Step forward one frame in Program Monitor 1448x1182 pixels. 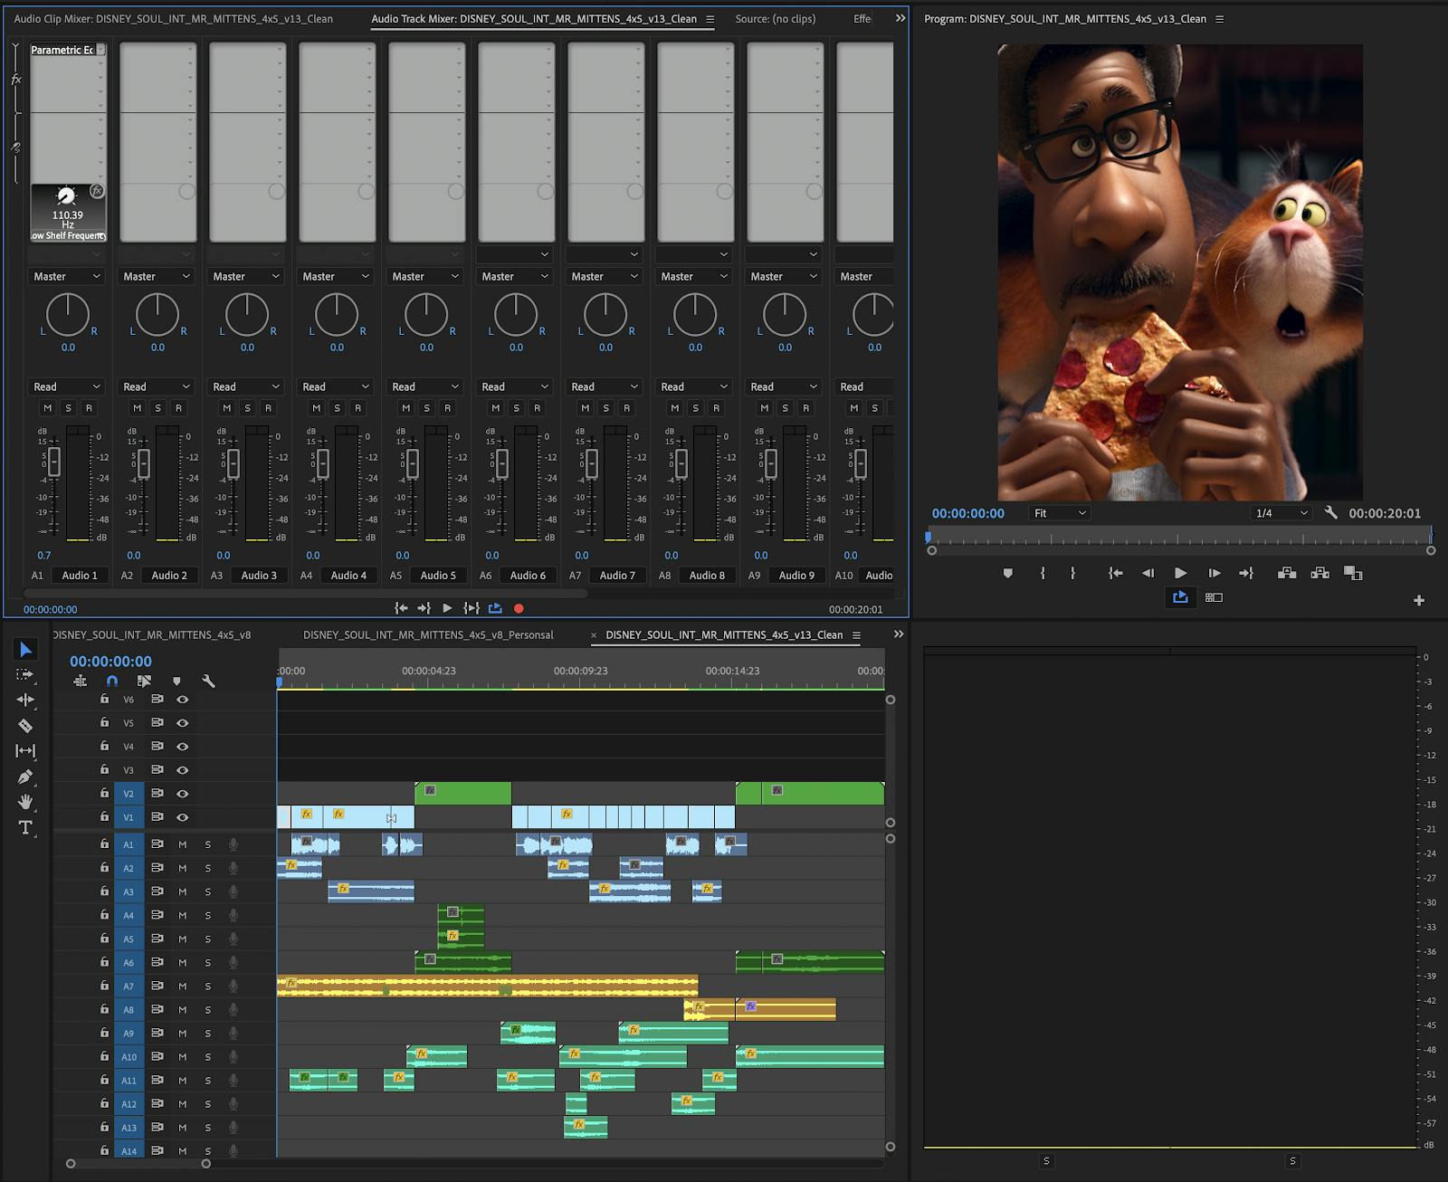click(x=1215, y=573)
